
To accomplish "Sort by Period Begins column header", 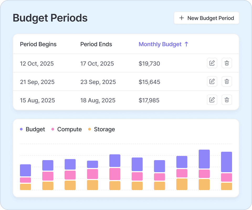I will pyautogui.click(x=38, y=44).
